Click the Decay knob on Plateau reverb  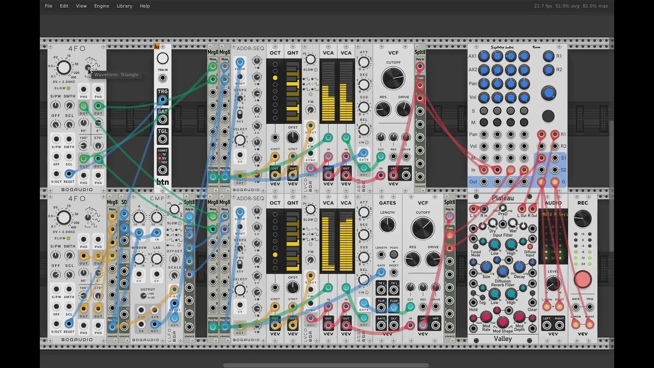pyautogui.click(x=519, y=267)
